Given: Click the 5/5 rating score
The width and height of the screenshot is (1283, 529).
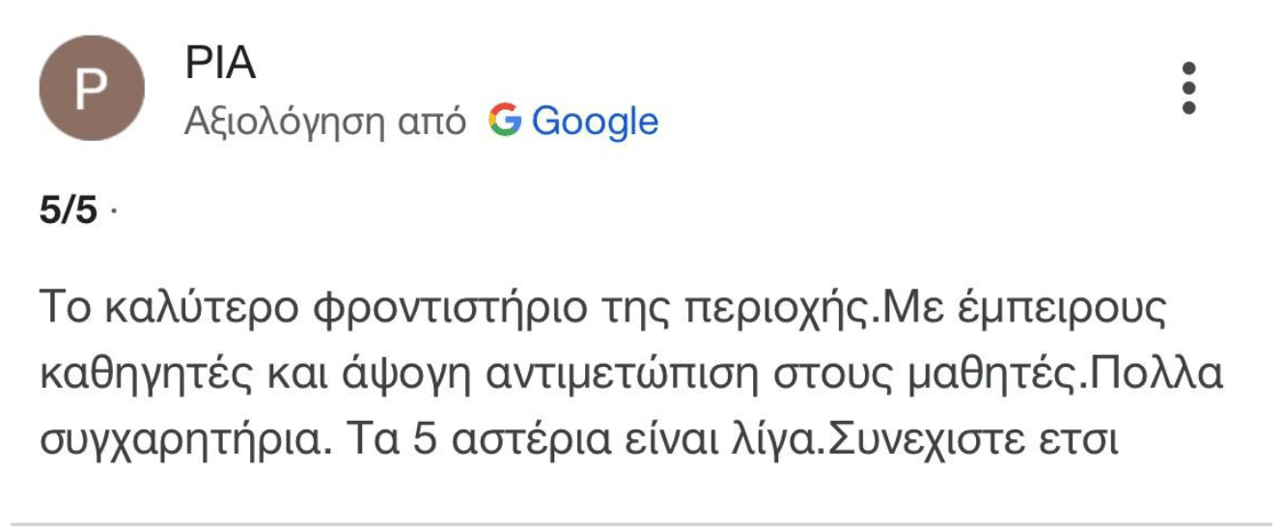Looking at the screenshot, I should tap(69, 210).
